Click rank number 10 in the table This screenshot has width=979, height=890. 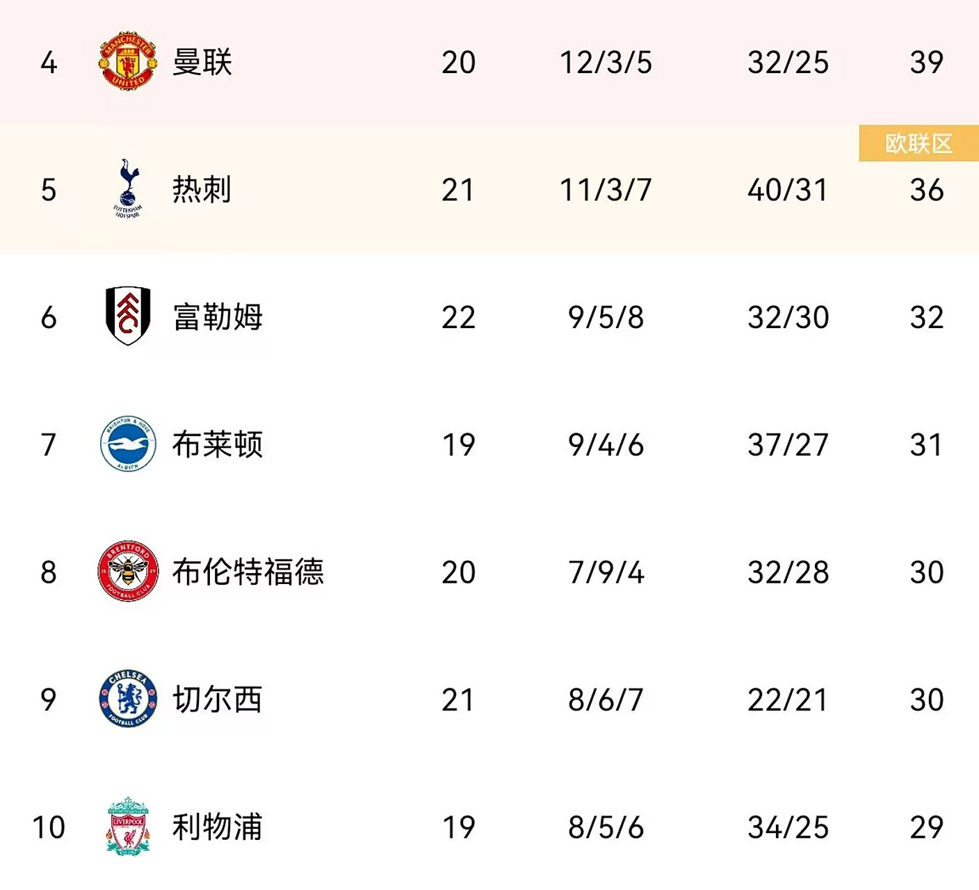point(49,827)
